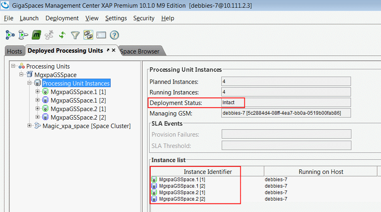Toggle the highlighted dual-view toolbar icon

[x=88, y=35]
